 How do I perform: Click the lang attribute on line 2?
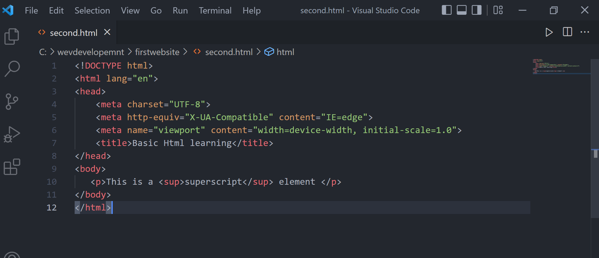click(x=117, y=78)
